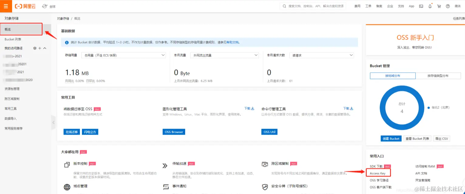Image resolution: width=465 pixels, height=194 pixels.
Task: Click the 安全令牌 shield icon
Action: pos(265,187)
